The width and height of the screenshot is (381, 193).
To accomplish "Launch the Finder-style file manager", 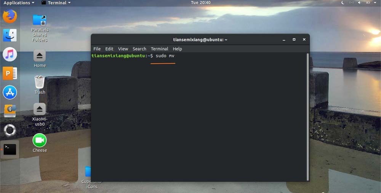I will click(x=10, y=35).
